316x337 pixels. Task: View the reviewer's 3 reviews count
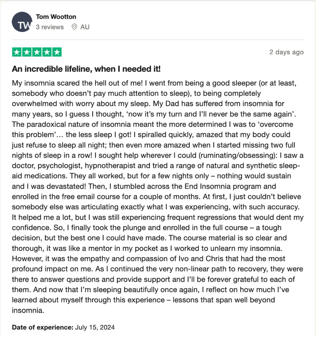(x=50, y=27)
